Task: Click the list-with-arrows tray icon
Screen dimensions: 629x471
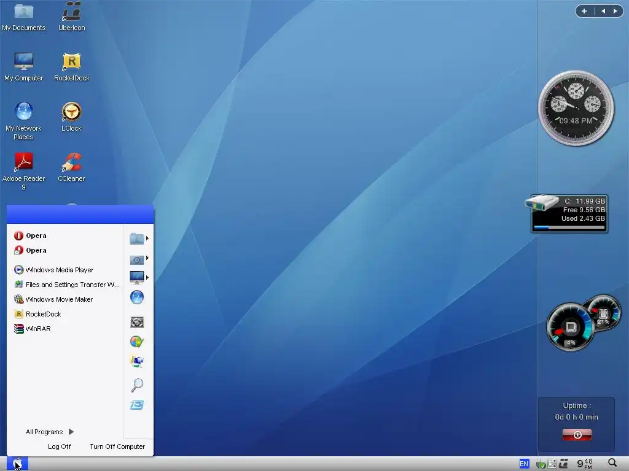Action: tap(552, 464)
